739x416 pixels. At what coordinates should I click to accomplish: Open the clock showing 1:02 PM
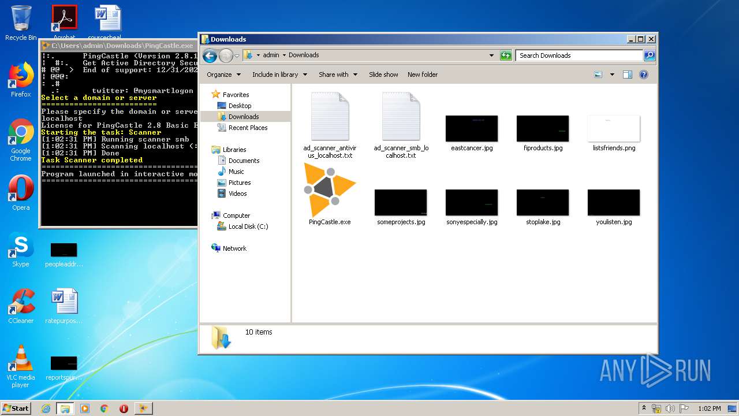click(x=710, y=408)
